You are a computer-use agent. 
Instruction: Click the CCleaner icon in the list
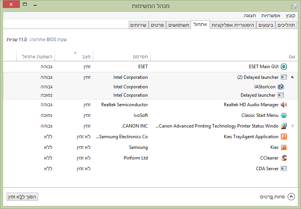[x=284, y=158]
